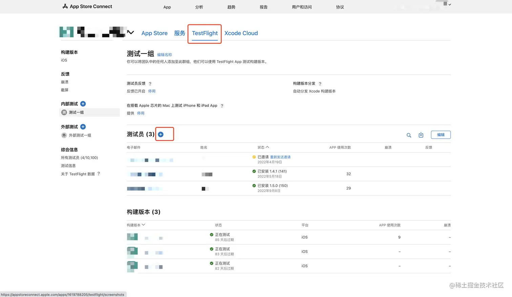Click the 姓名 column header
The width and height of the screenshot is (512, 297).
coord(204,147)
